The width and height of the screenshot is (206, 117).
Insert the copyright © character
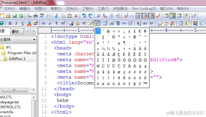[114, 37]
